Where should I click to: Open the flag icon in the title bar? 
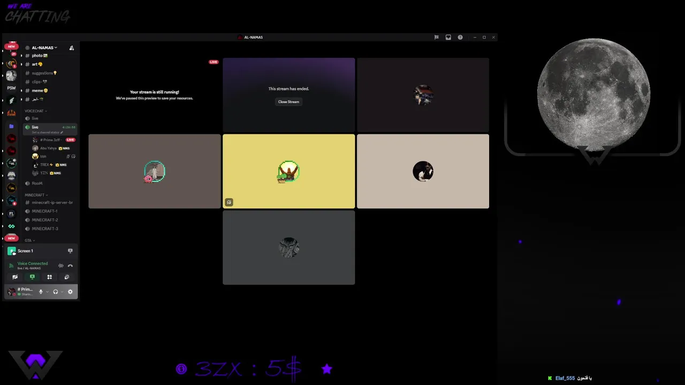point(436,37)
